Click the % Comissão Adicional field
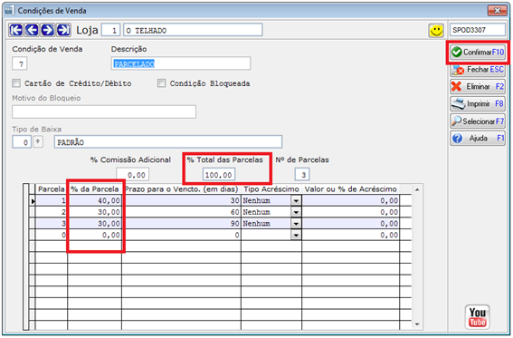This screenshot has width=513, height=338. (x=132, y=175)
